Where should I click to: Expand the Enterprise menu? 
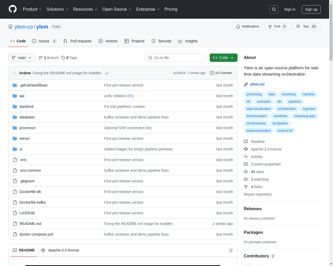tap(148, 9)
